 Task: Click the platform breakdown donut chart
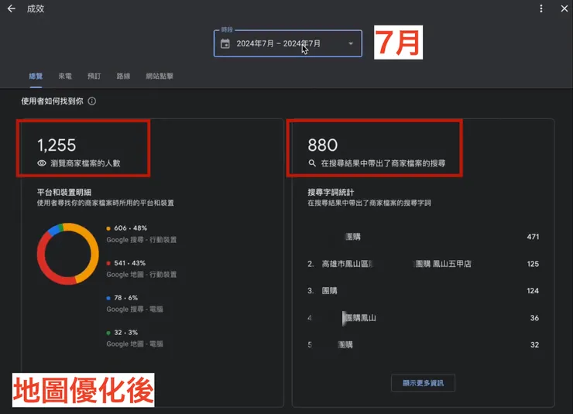coord(68,254)
